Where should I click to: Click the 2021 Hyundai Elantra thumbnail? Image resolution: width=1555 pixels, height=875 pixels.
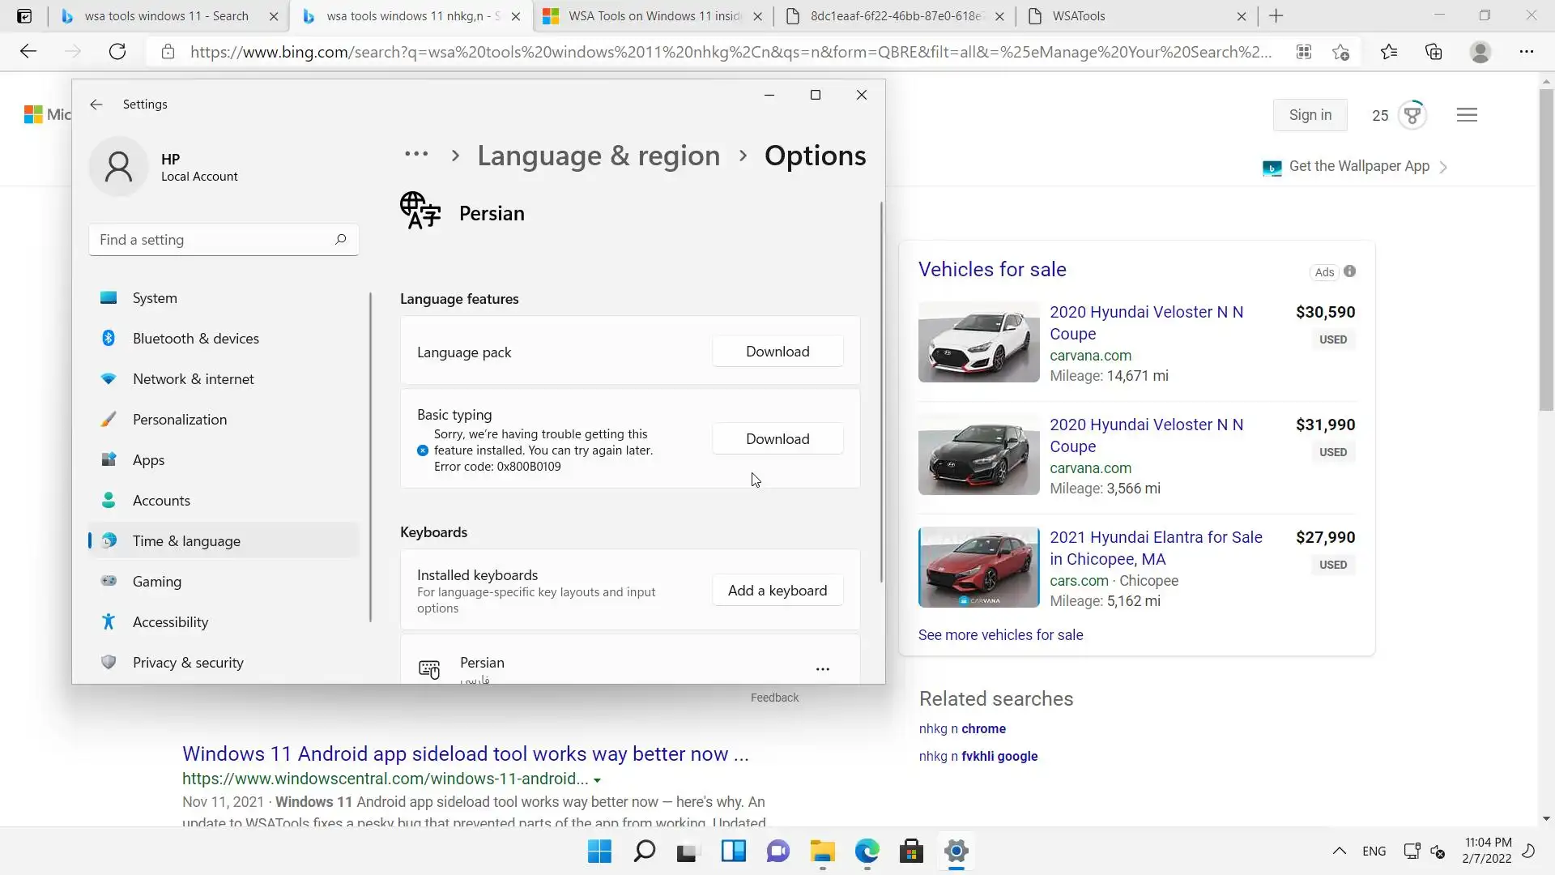click(x=978, y=567)
